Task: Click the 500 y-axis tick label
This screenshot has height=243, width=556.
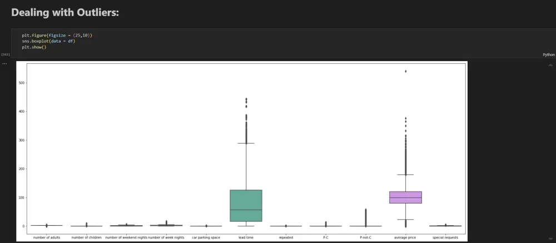Action: (21, 83)
